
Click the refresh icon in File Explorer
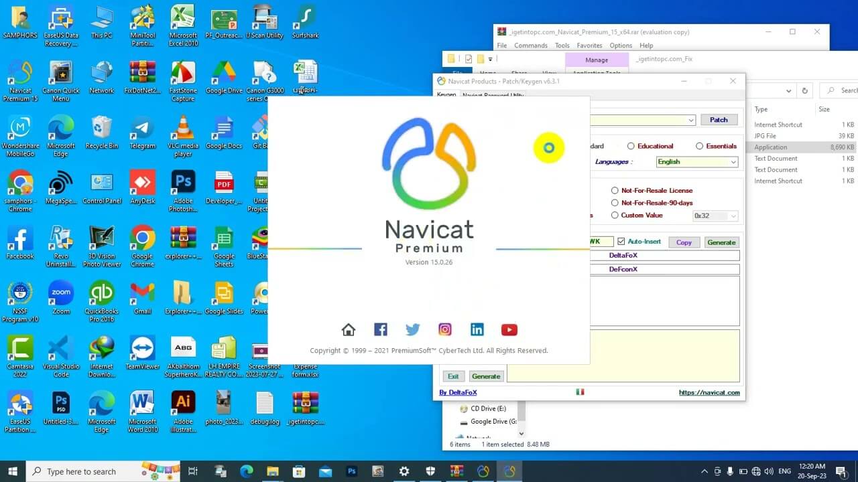pyautogui.click(x=805, y=90)
